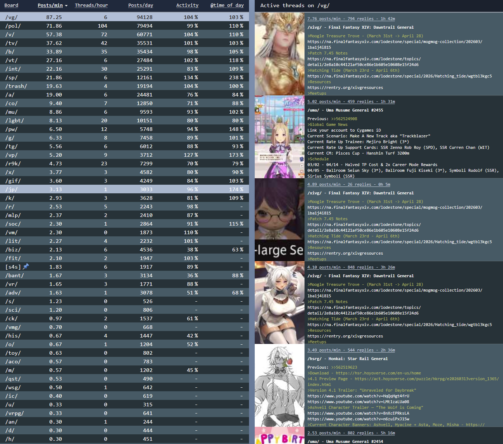This screenshot has width=503, height=444.
Task: Open thumbnail of the 26-replies xivg thread
Action: (x=279, y=219)
